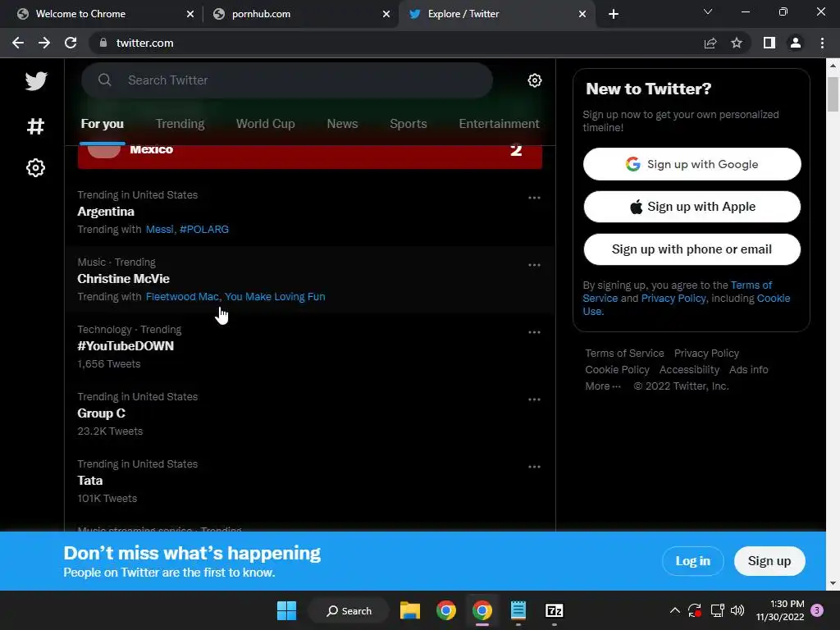Go back with the browser back arrow
This screenshot has width=840, height=630.
point(18,43)
